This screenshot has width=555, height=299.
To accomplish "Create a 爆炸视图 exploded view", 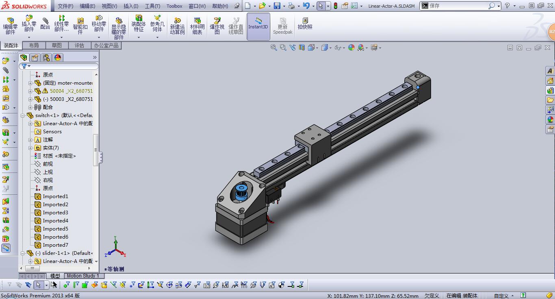I will (217, 26).
